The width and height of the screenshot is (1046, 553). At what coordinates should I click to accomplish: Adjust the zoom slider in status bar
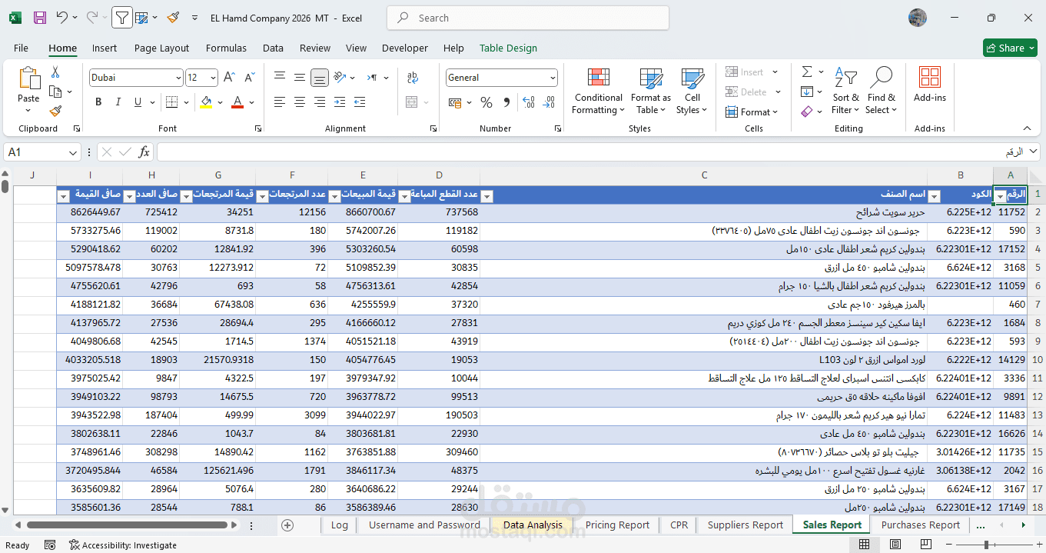pyautogui.click(x=987, y=545)
